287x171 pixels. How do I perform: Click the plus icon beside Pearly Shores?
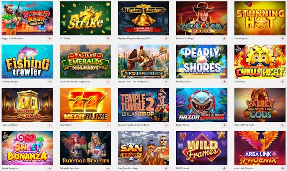tap(224, 82)
